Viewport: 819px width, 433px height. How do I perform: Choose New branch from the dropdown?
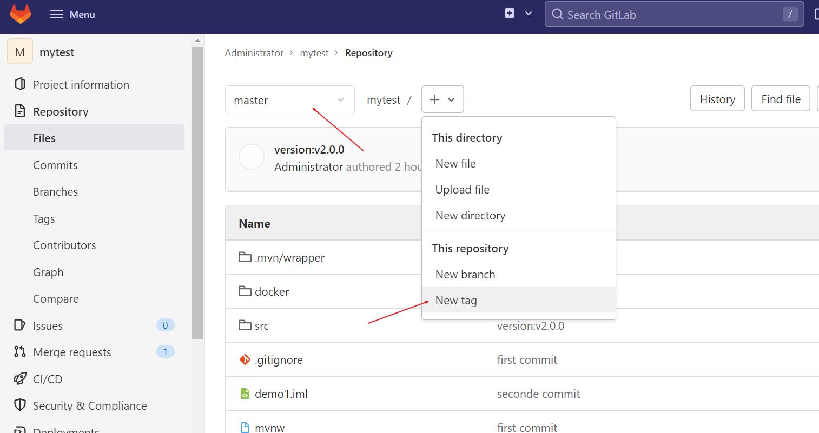click(519, 275)
